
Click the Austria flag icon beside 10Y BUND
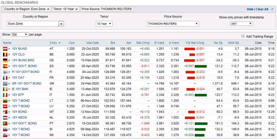[5, 49]
